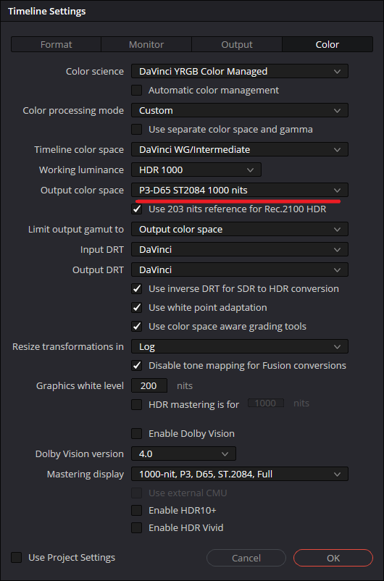
Task: Toggle Disable tone mapping for Fusion conversions
Action: click(137, 366)
